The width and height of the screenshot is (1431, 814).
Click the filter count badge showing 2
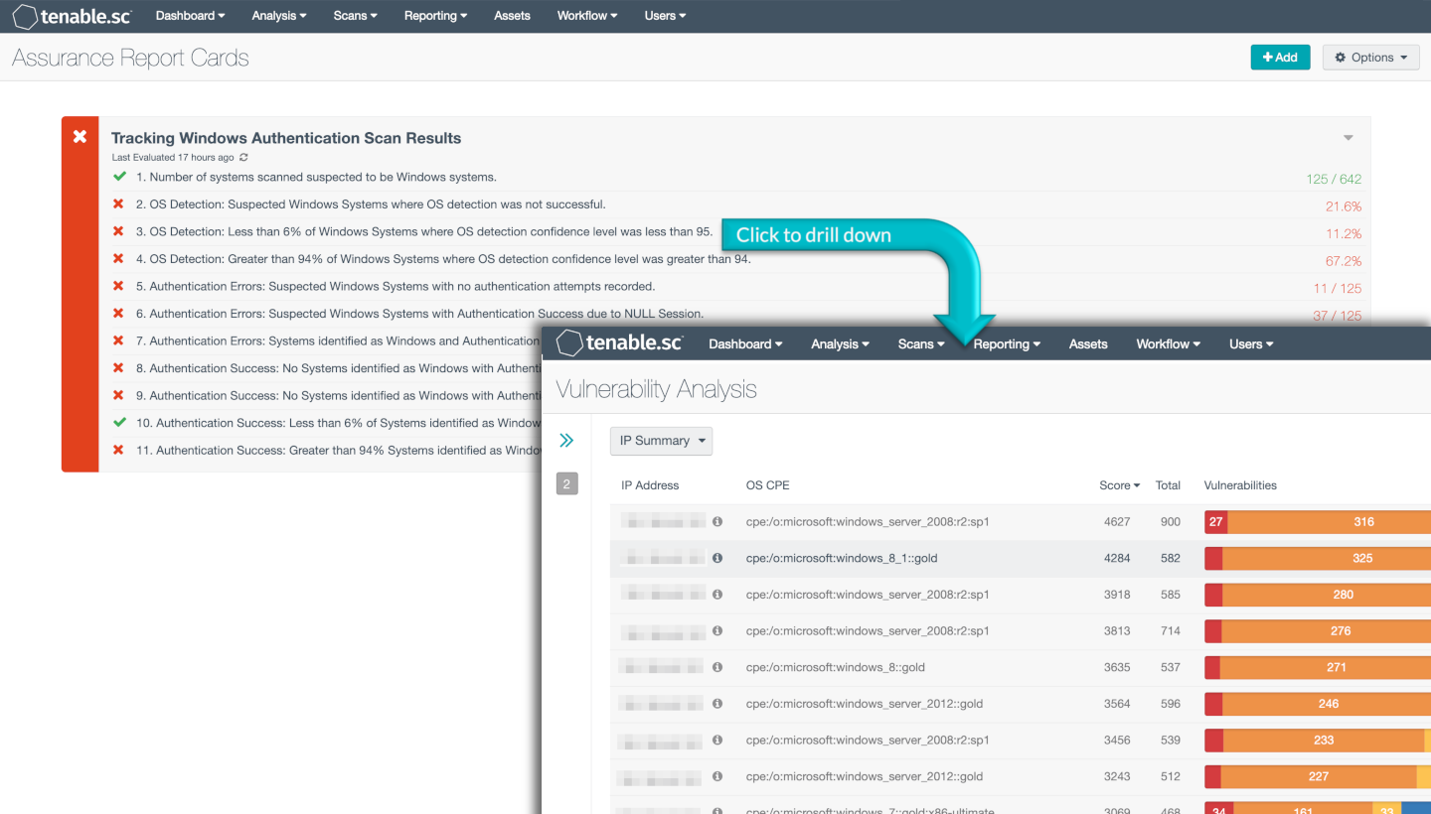tap(566, 484)
